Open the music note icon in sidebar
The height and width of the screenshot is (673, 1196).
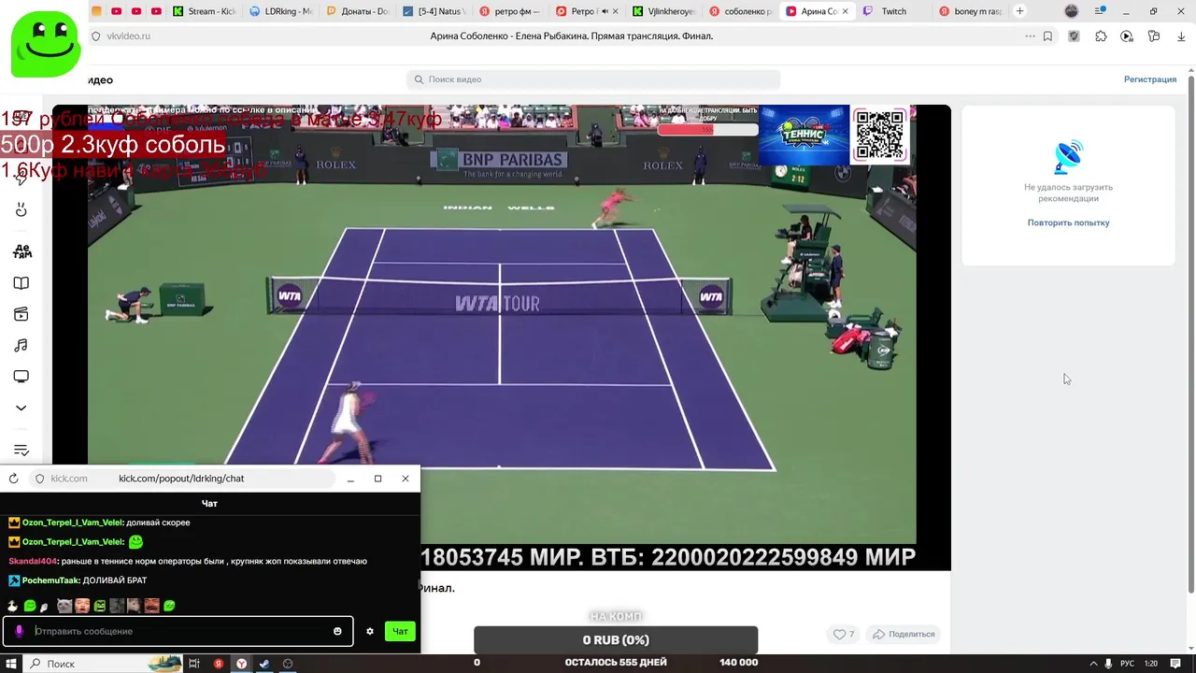21,346
